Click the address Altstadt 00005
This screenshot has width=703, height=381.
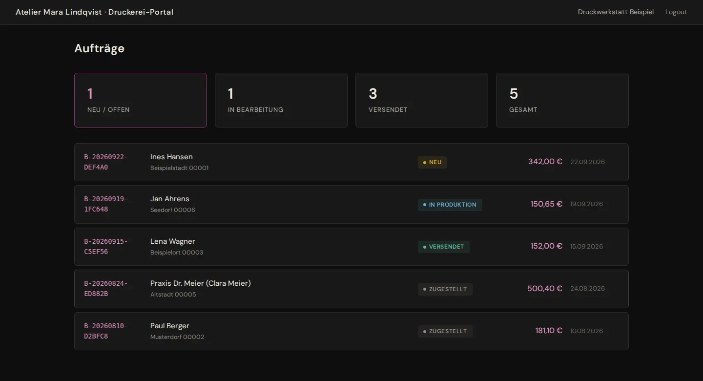[173, 295]
